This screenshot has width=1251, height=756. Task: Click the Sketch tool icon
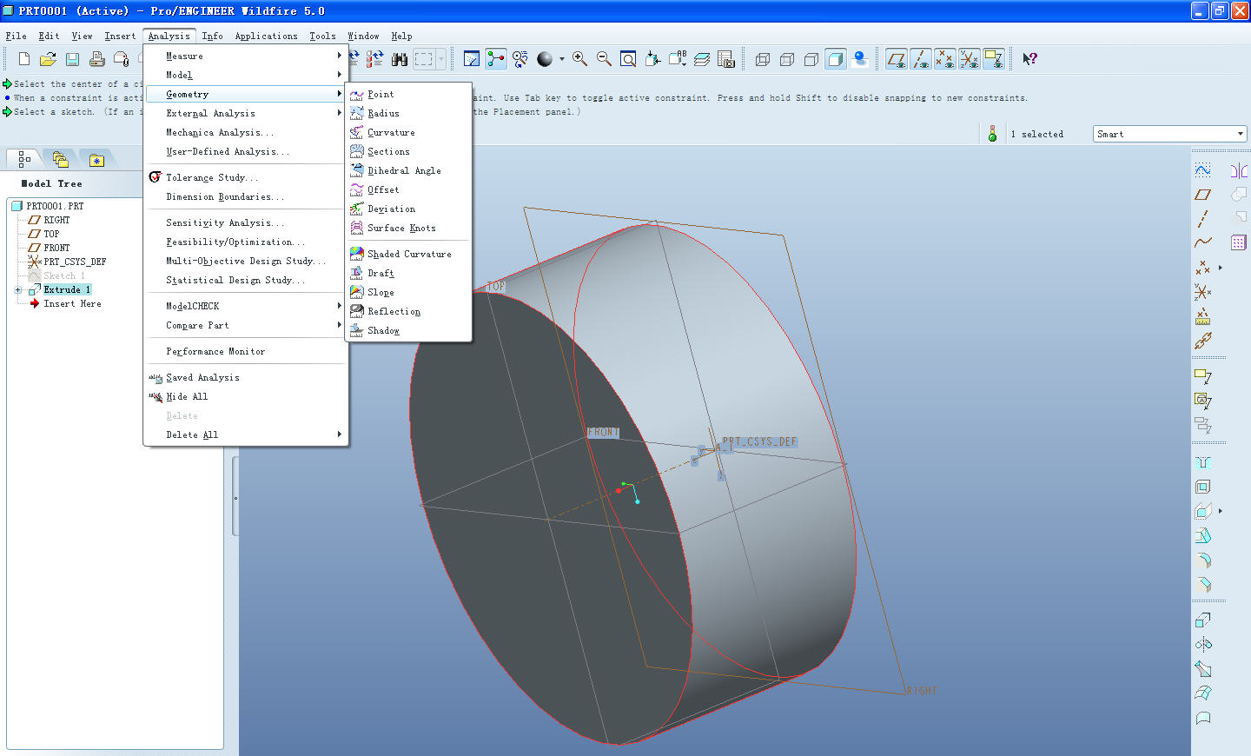(x=1203, y=169)
